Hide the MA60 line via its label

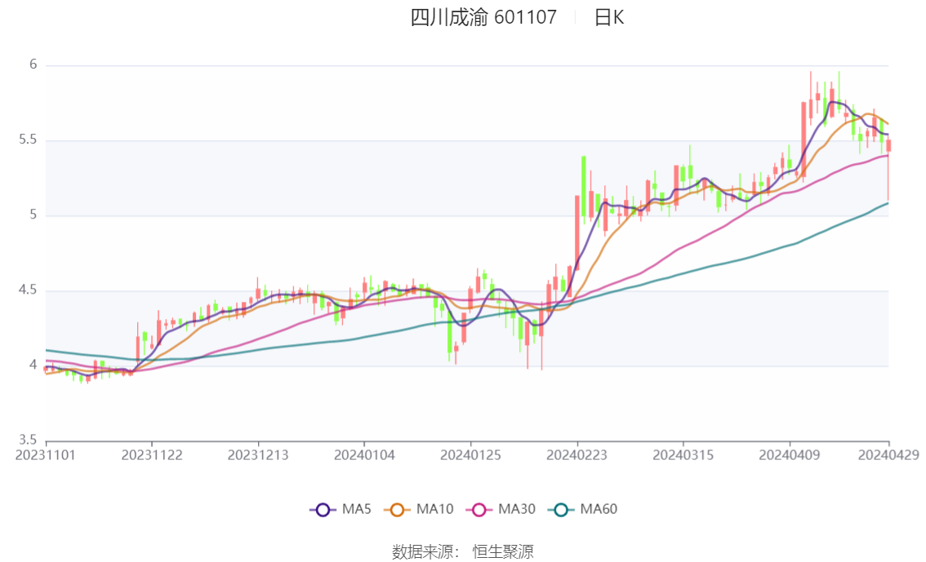(599, 509)
